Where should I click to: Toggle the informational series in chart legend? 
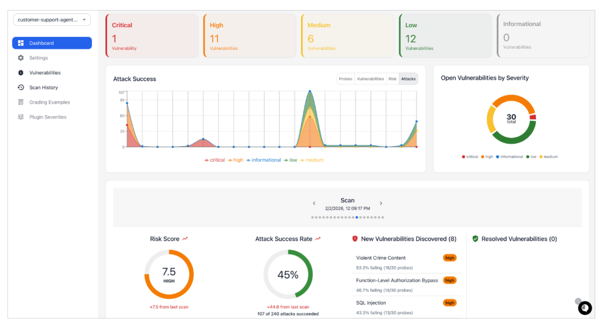263,160
